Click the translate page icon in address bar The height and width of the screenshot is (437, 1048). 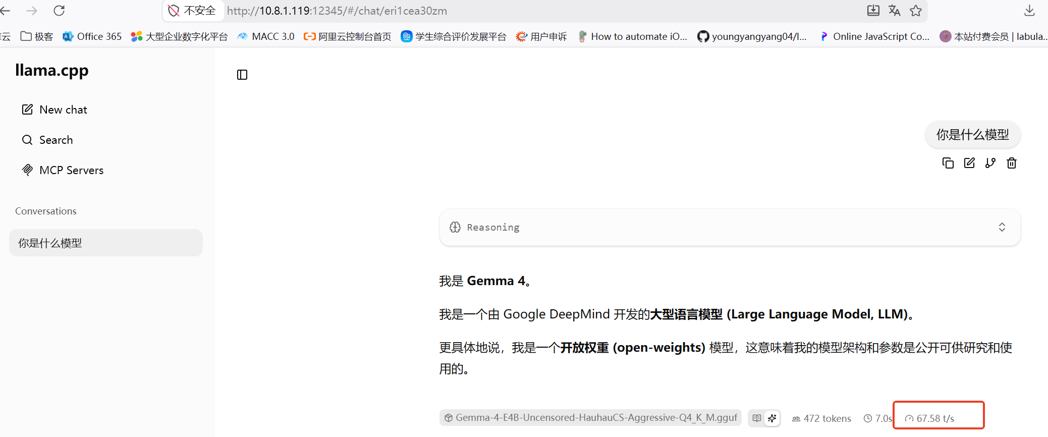[894, 11]
